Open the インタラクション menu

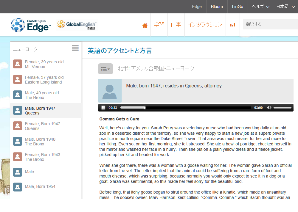coord(205,25)
